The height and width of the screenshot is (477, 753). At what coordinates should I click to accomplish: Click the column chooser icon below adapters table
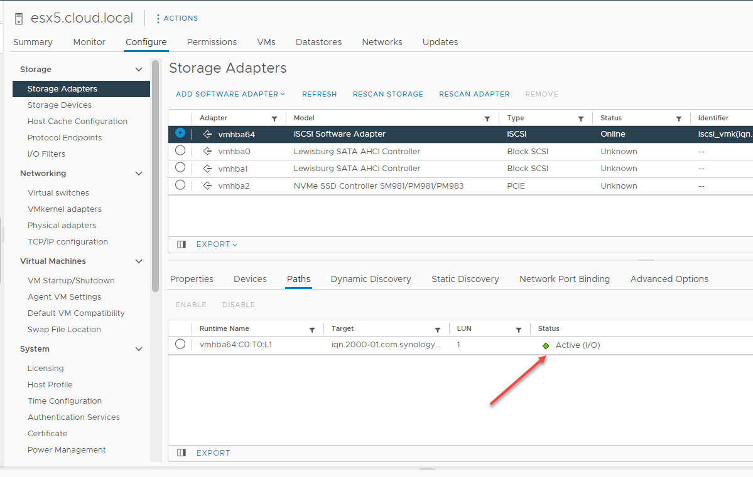[x=181, y=244]
